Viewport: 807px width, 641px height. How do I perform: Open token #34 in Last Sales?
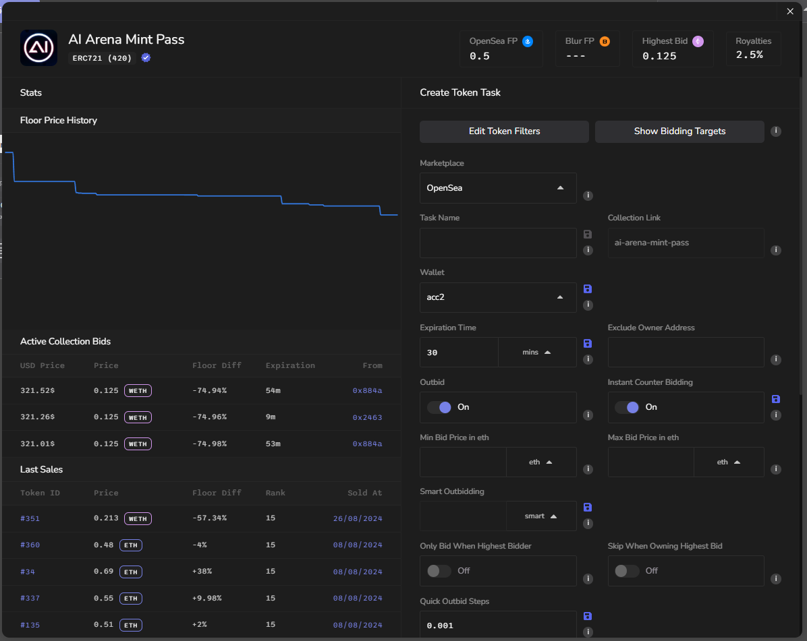pos(28,572)
